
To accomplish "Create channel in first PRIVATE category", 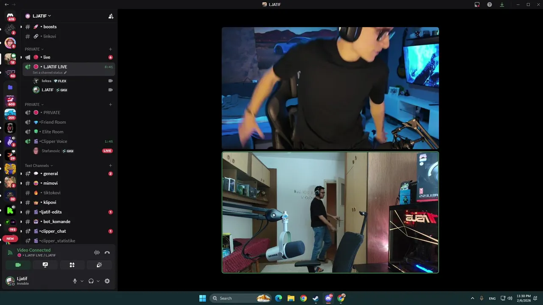I will [x=111, y=49].
